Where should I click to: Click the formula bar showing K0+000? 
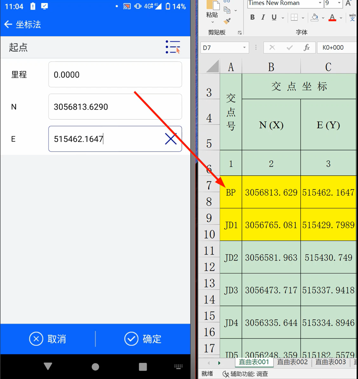coord(337,48)
